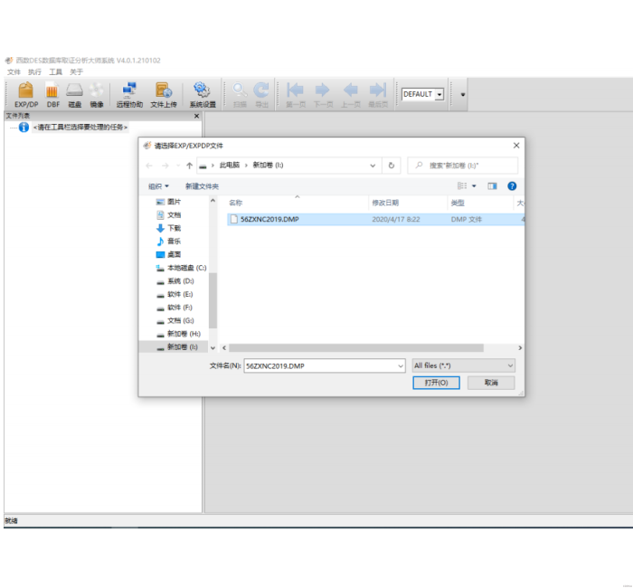
Task: Open 系统设置 system settings
Action: (x=203, y=95)
